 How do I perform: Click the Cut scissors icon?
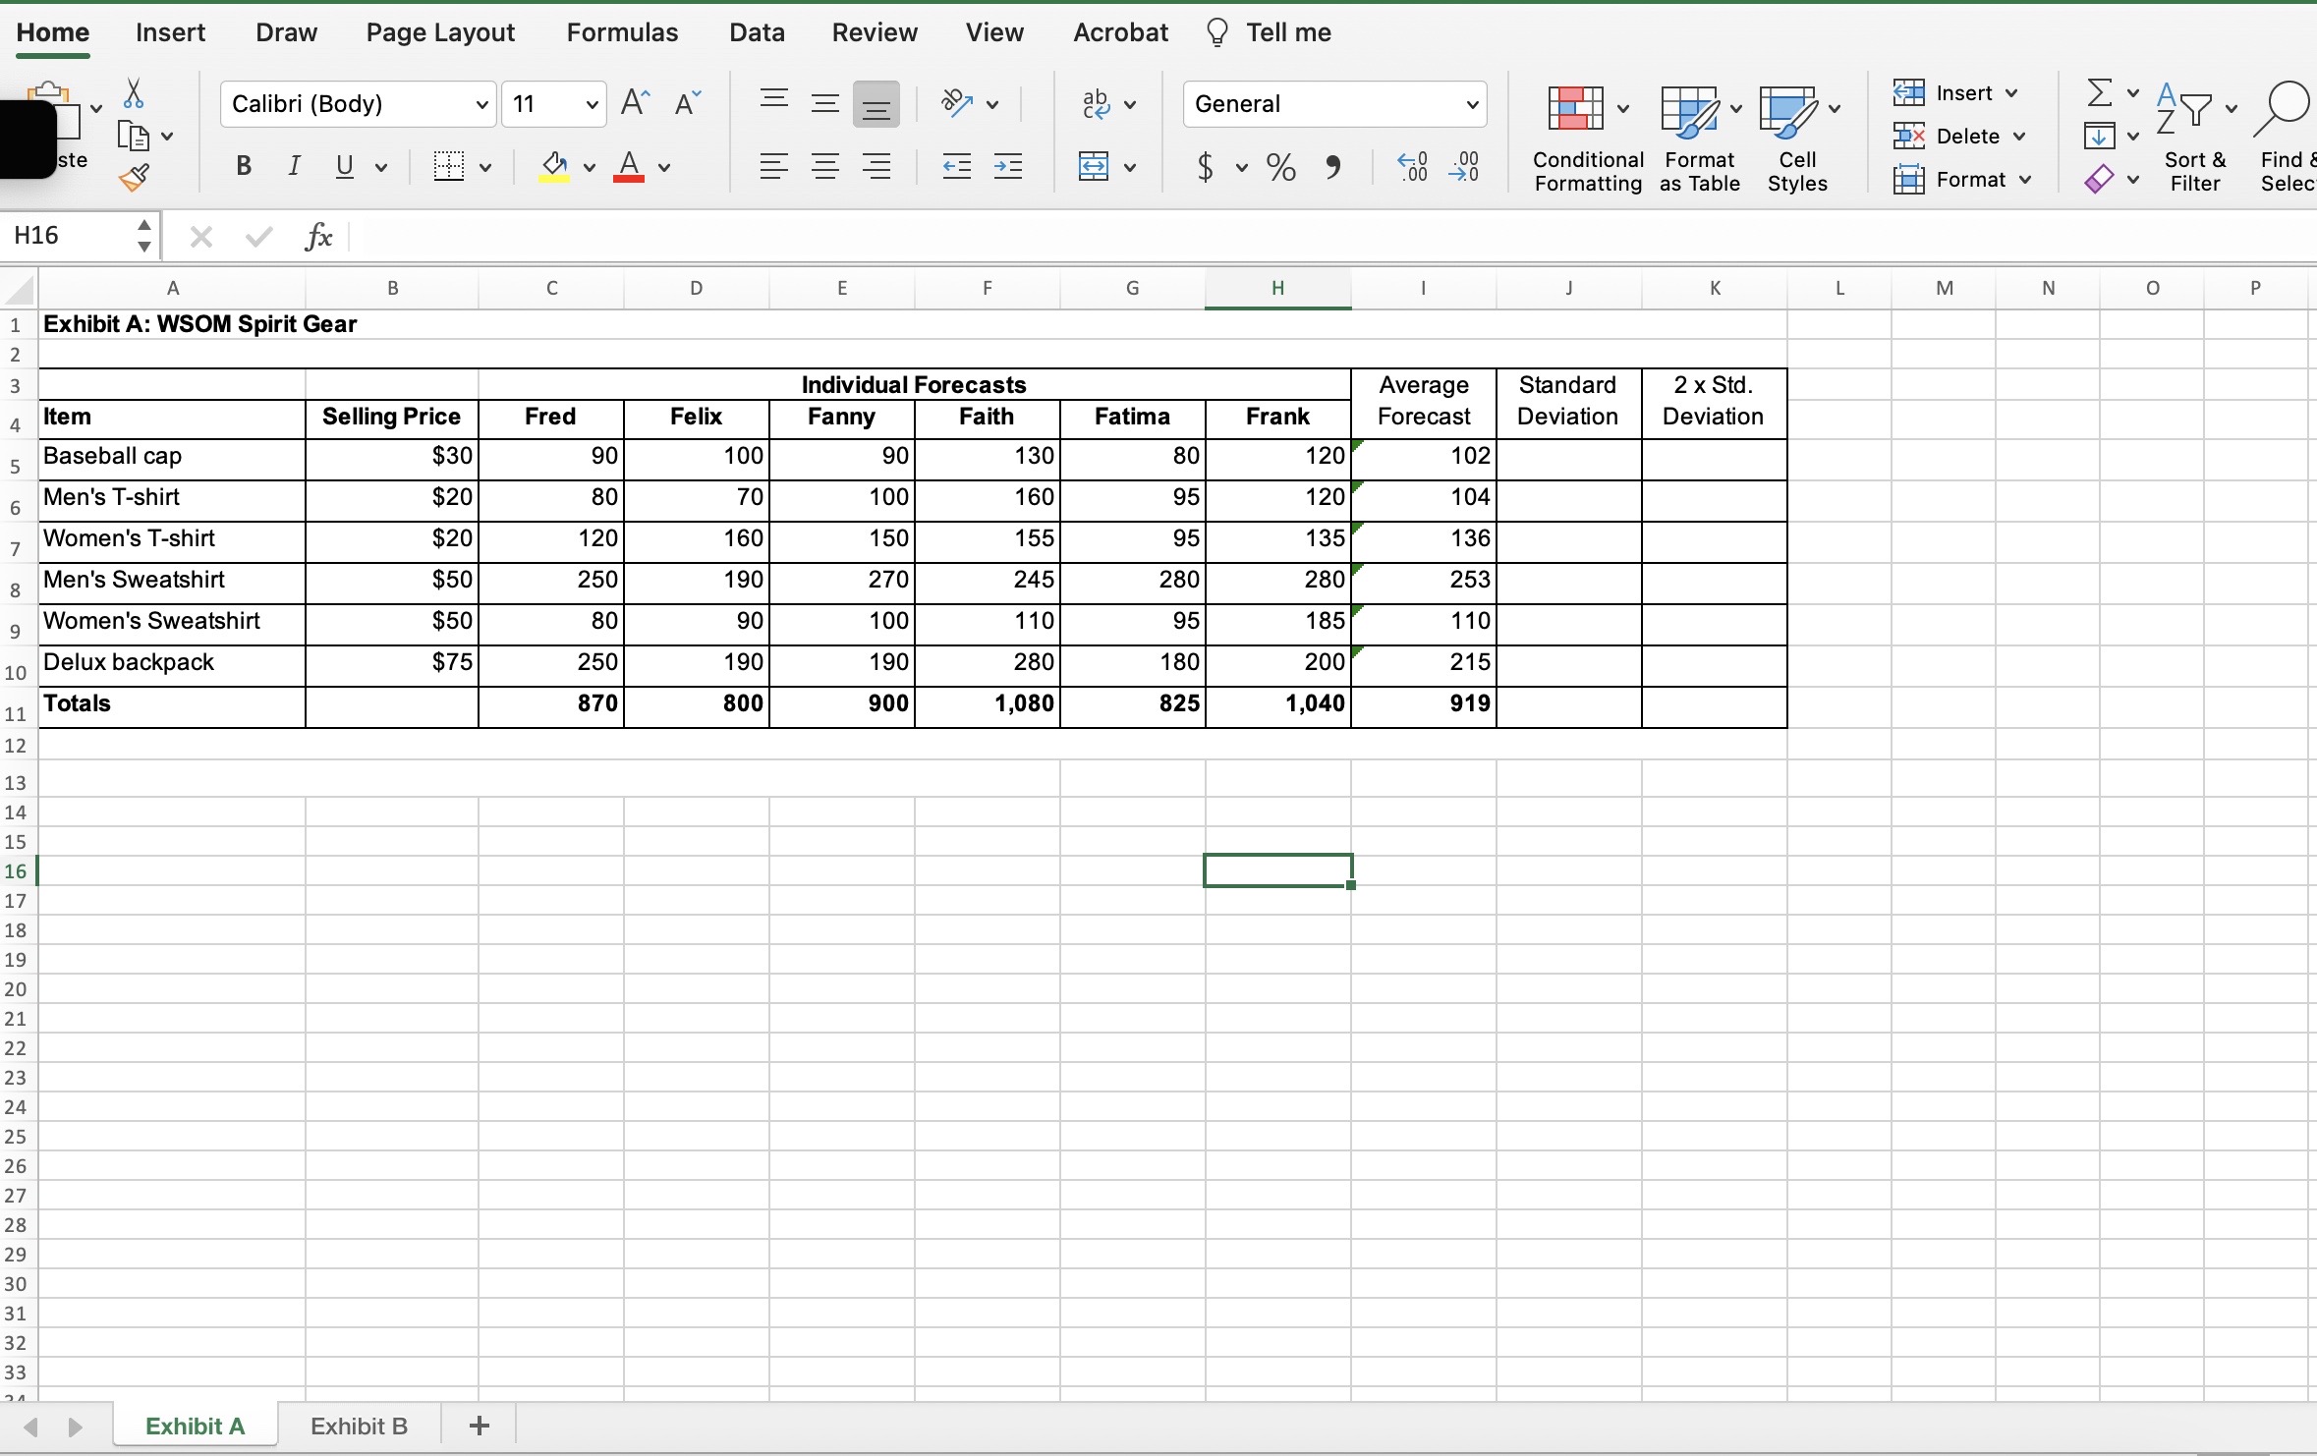pos(134,94)
